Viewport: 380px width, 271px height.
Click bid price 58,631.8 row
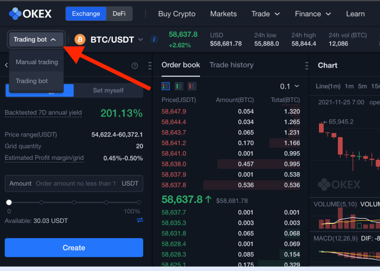(231, 233)
